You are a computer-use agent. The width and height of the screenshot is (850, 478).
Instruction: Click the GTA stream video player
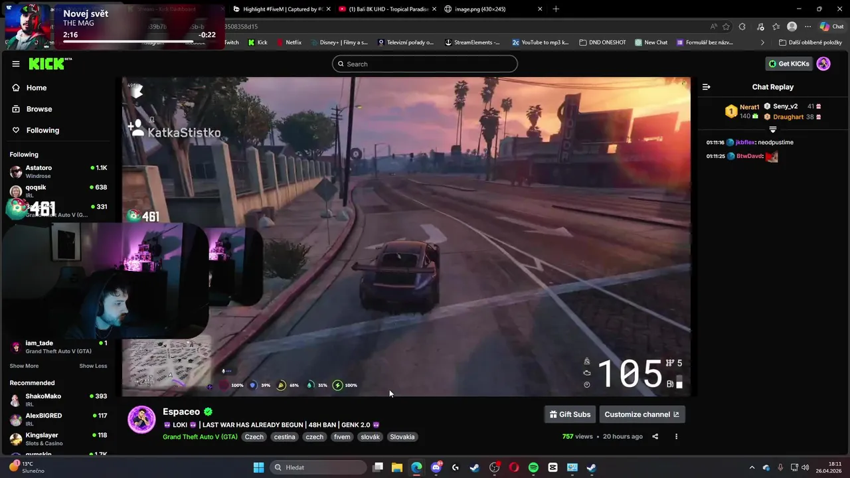[x=406, y=237]
